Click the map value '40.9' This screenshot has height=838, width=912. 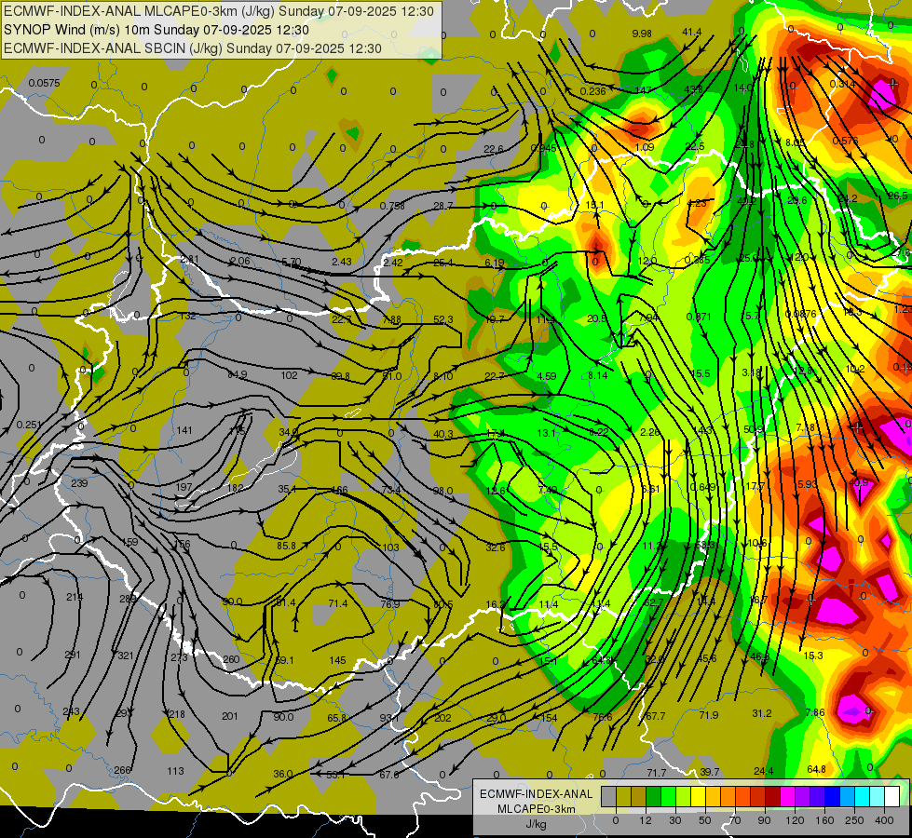pyautogui.click(x=859, y=482)
